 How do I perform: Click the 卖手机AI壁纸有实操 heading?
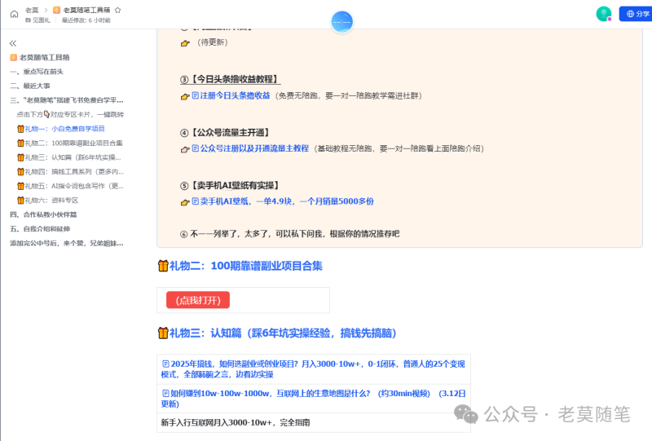(231, 186)
